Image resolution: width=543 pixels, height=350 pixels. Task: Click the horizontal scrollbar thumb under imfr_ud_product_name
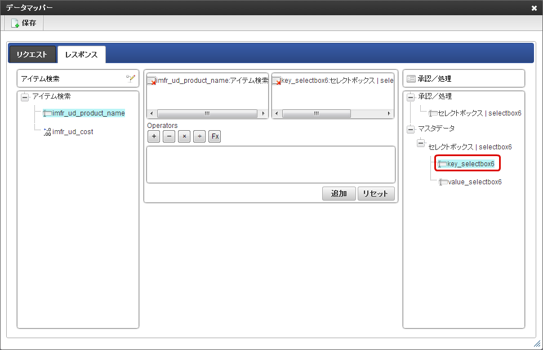pyautogui.click(x=207, y=113)
